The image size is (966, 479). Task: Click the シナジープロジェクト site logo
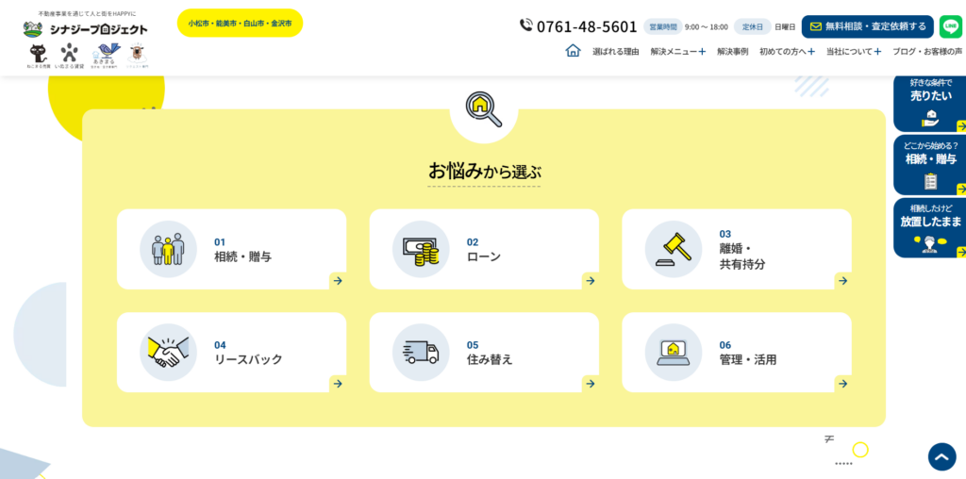point(86,29)
